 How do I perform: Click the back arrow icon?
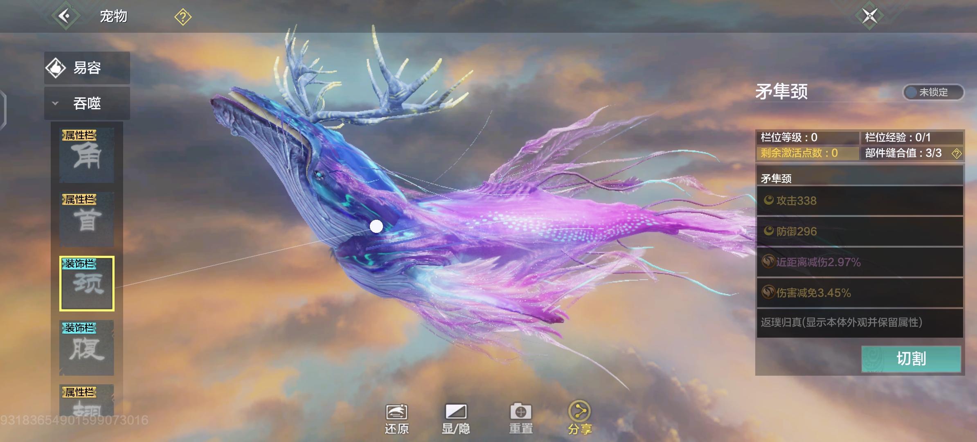(65, 16)
